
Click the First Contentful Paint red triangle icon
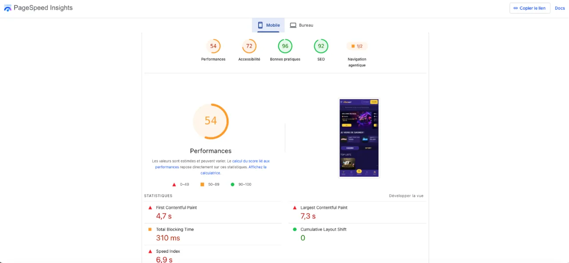[x=150, y=207]
